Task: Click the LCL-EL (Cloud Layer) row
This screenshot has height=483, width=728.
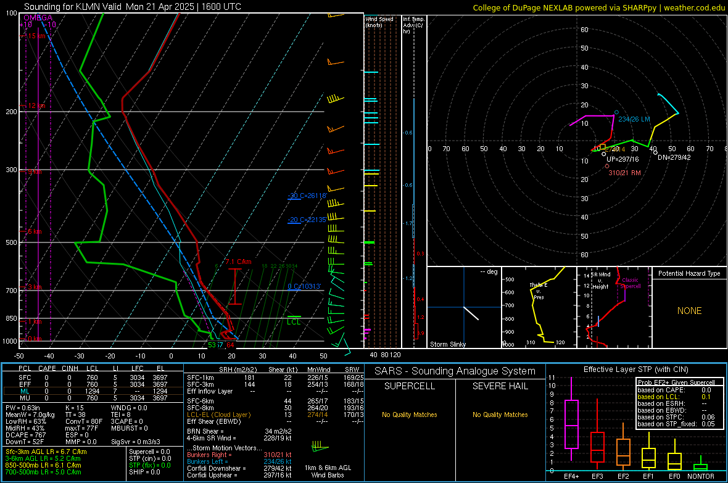Action: pyautogui.click(x=275, y=415)
